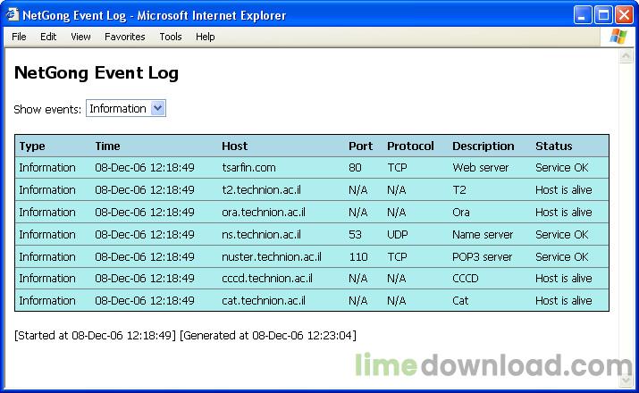Click the Time column header
Image resolution: width=639 pixels, height=393 pixels.
pos(107,146)
